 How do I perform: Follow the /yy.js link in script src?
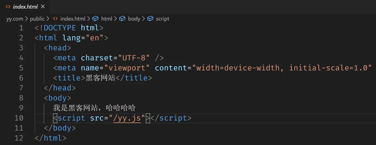[127, 118]
